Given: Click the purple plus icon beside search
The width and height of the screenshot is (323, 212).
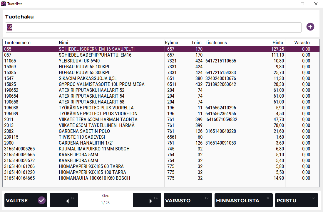Looking at the screenshot, I should (310, 27).
